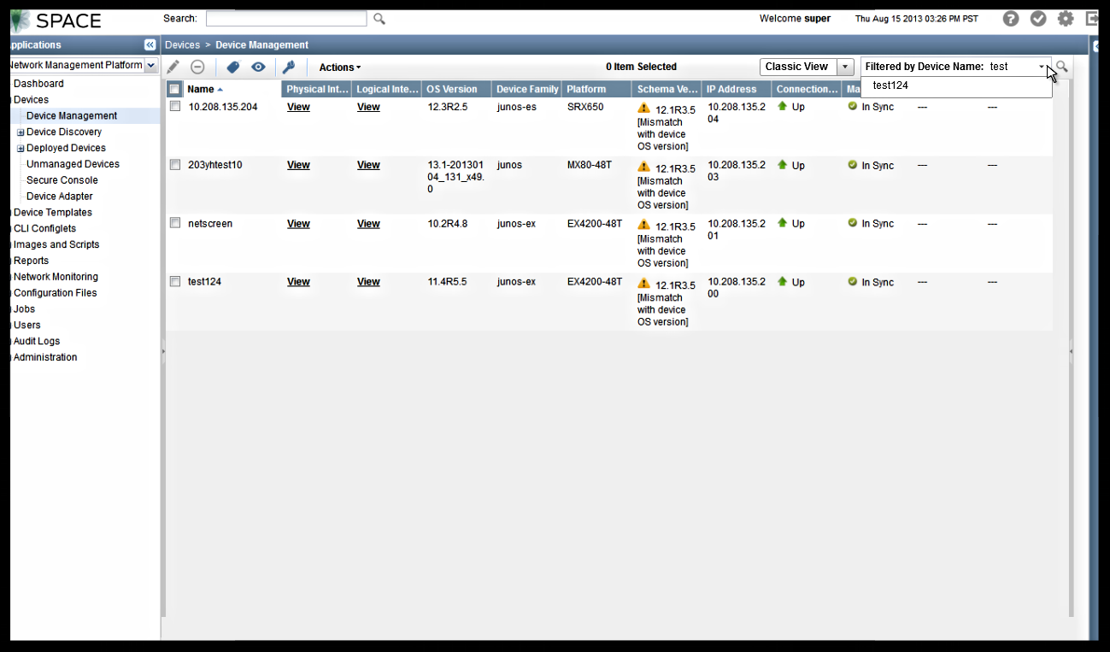Open Users in the sidebar
Screen dimensions: 1110x652
pyautogui.click(x=27, y=325)
